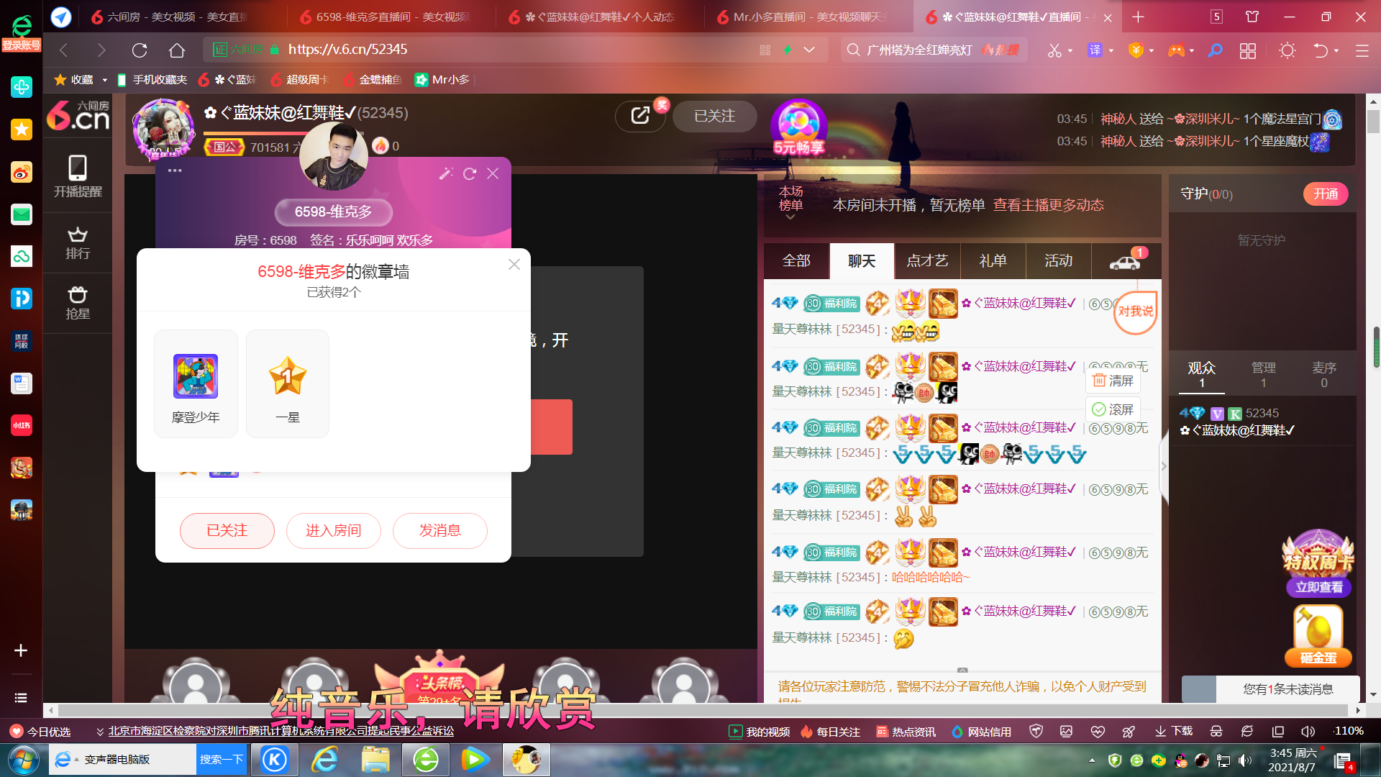1381x777 pixels.
Task: Switch to 全部 chat tab
Action: coord(796,260)
